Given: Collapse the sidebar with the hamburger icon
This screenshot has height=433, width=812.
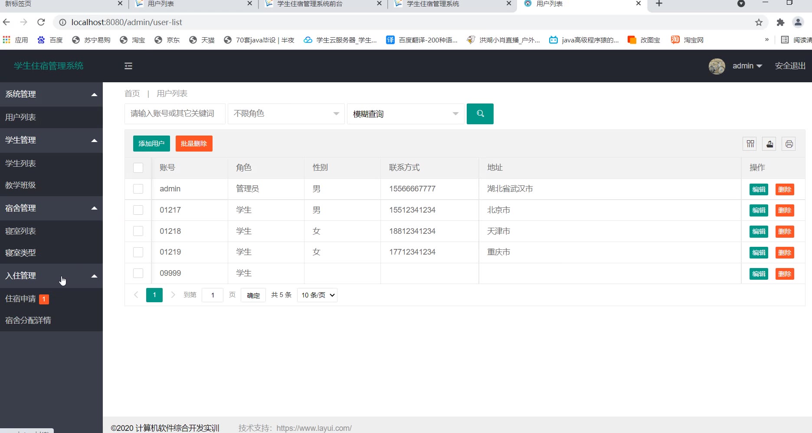Looking at the screenshot, I should 128,66.
